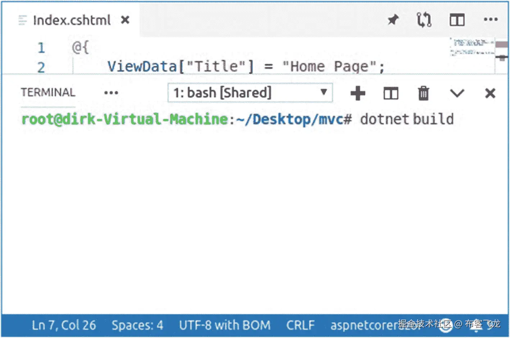Open the terminal selector dropdown
This screenshot has width=510, height=338.
250,93
